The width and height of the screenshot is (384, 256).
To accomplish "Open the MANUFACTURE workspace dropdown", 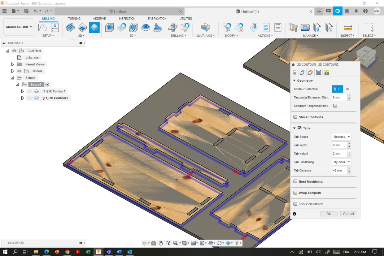I will pos(19,27).
